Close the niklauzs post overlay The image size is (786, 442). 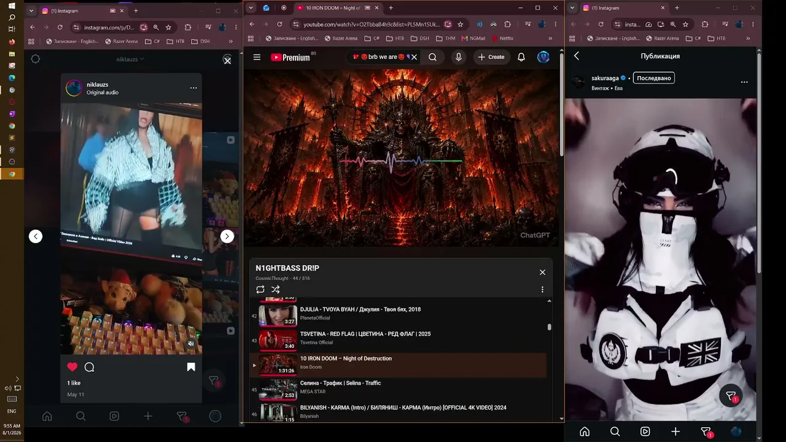pyautogui.click(x=227, y=61)
